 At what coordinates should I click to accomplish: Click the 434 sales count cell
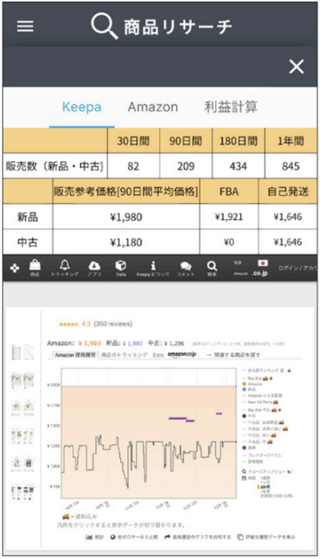[238, 166]
